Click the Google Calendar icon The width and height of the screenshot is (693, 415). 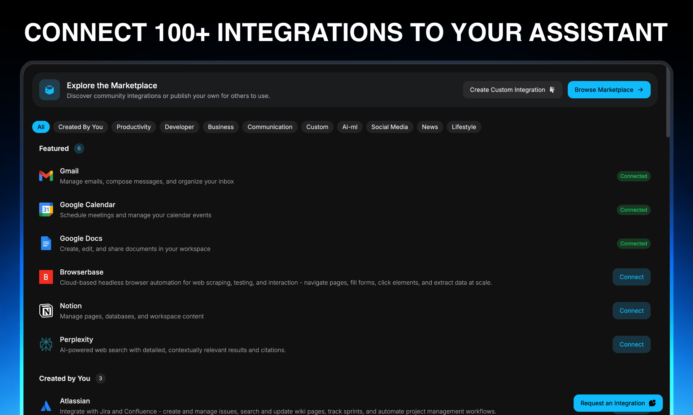(x=46, y=209)
